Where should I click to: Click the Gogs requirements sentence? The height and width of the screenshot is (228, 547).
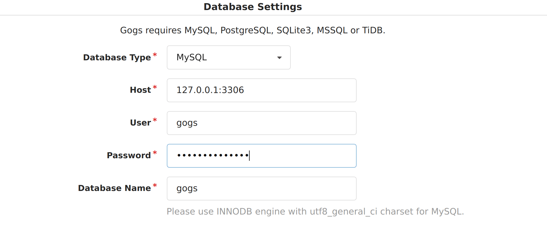pyautogui.click(x=253, y=30)
